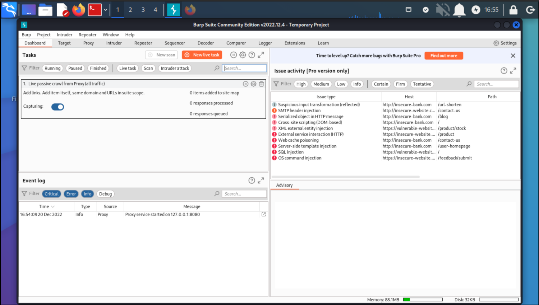The image size is (539, 305).
Task: Sort issues by Host column header
Action: 409,97
